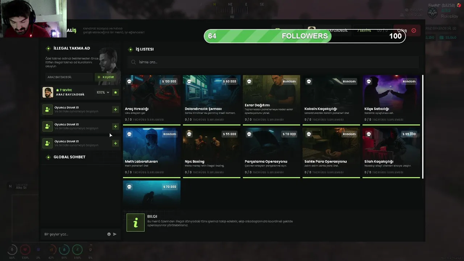Click skull icon on Dolandırıcılık Şeması card
This screenshot has width=464, height=261.
(189, 82)
